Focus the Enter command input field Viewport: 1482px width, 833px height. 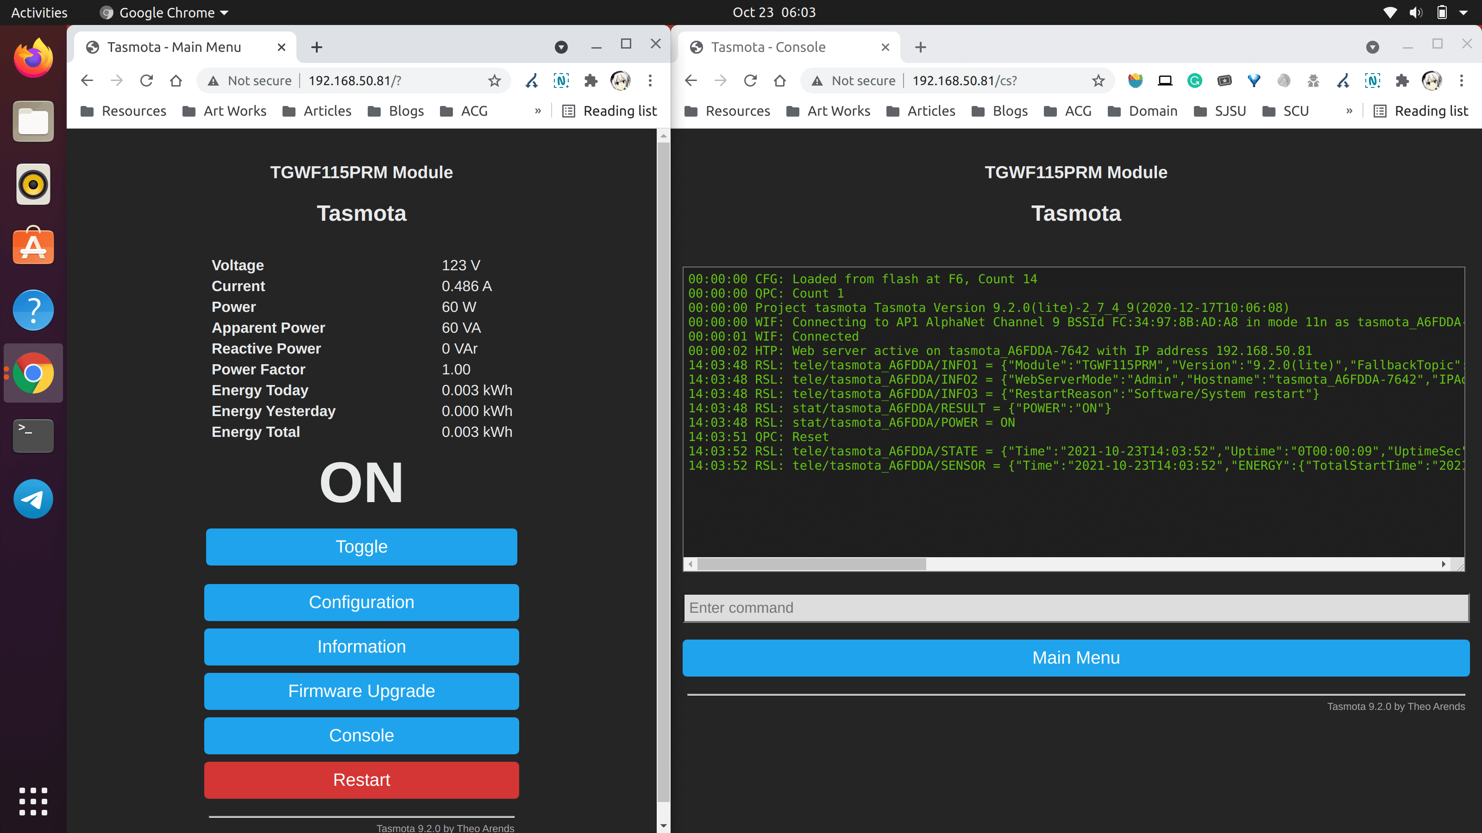1075,608
